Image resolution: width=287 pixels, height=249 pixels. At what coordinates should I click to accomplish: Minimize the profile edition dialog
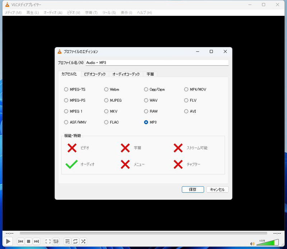click(x=198, y=51)
